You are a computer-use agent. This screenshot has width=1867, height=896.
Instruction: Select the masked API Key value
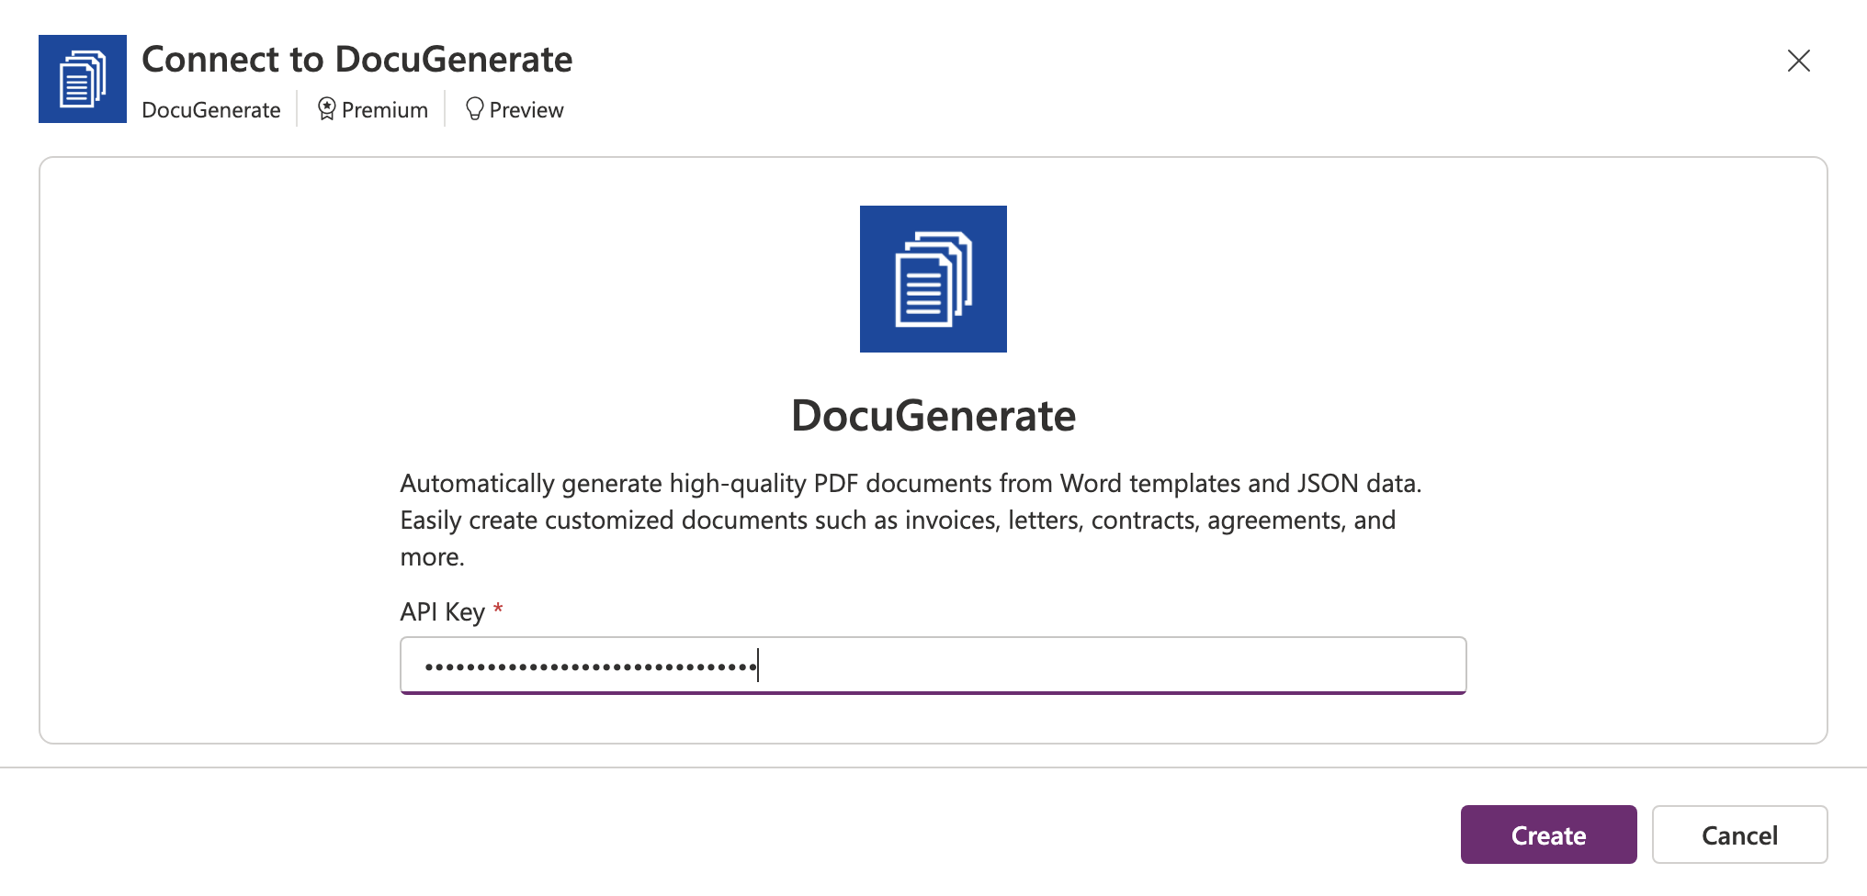(x=588, y=665)
